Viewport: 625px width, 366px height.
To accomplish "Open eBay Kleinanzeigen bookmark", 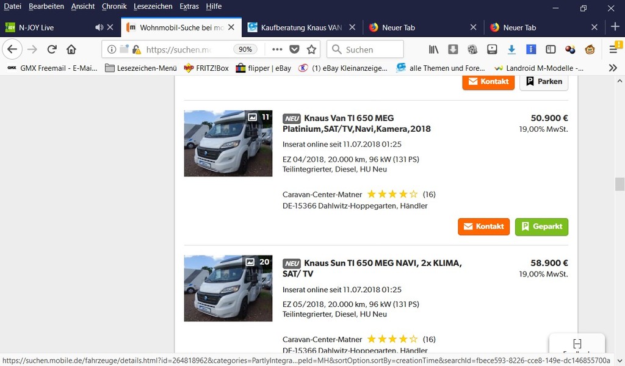I will 343,68.
